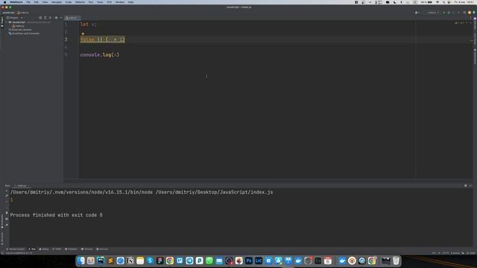Open Finder from the Dock
477x268 pixels.
81,261
